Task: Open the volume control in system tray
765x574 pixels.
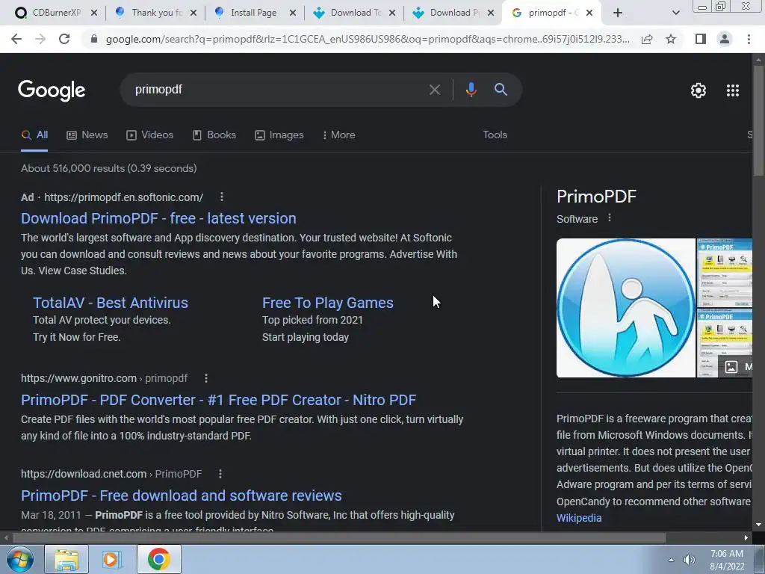Action: (x=690, y=560)
